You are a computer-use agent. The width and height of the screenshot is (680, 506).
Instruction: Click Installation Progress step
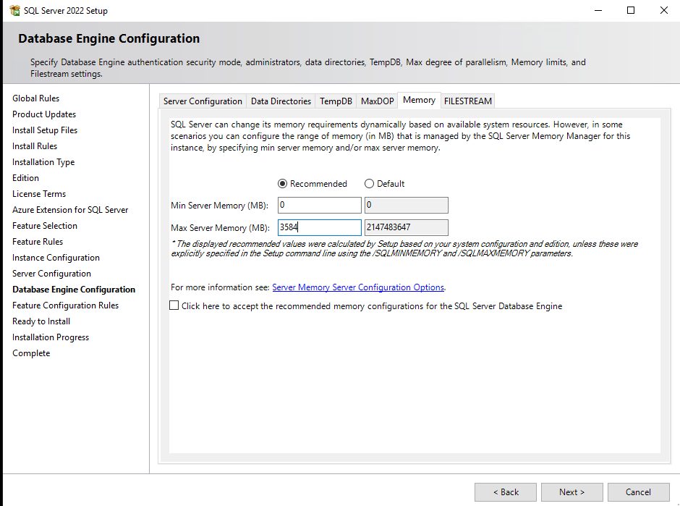(51, 337)
